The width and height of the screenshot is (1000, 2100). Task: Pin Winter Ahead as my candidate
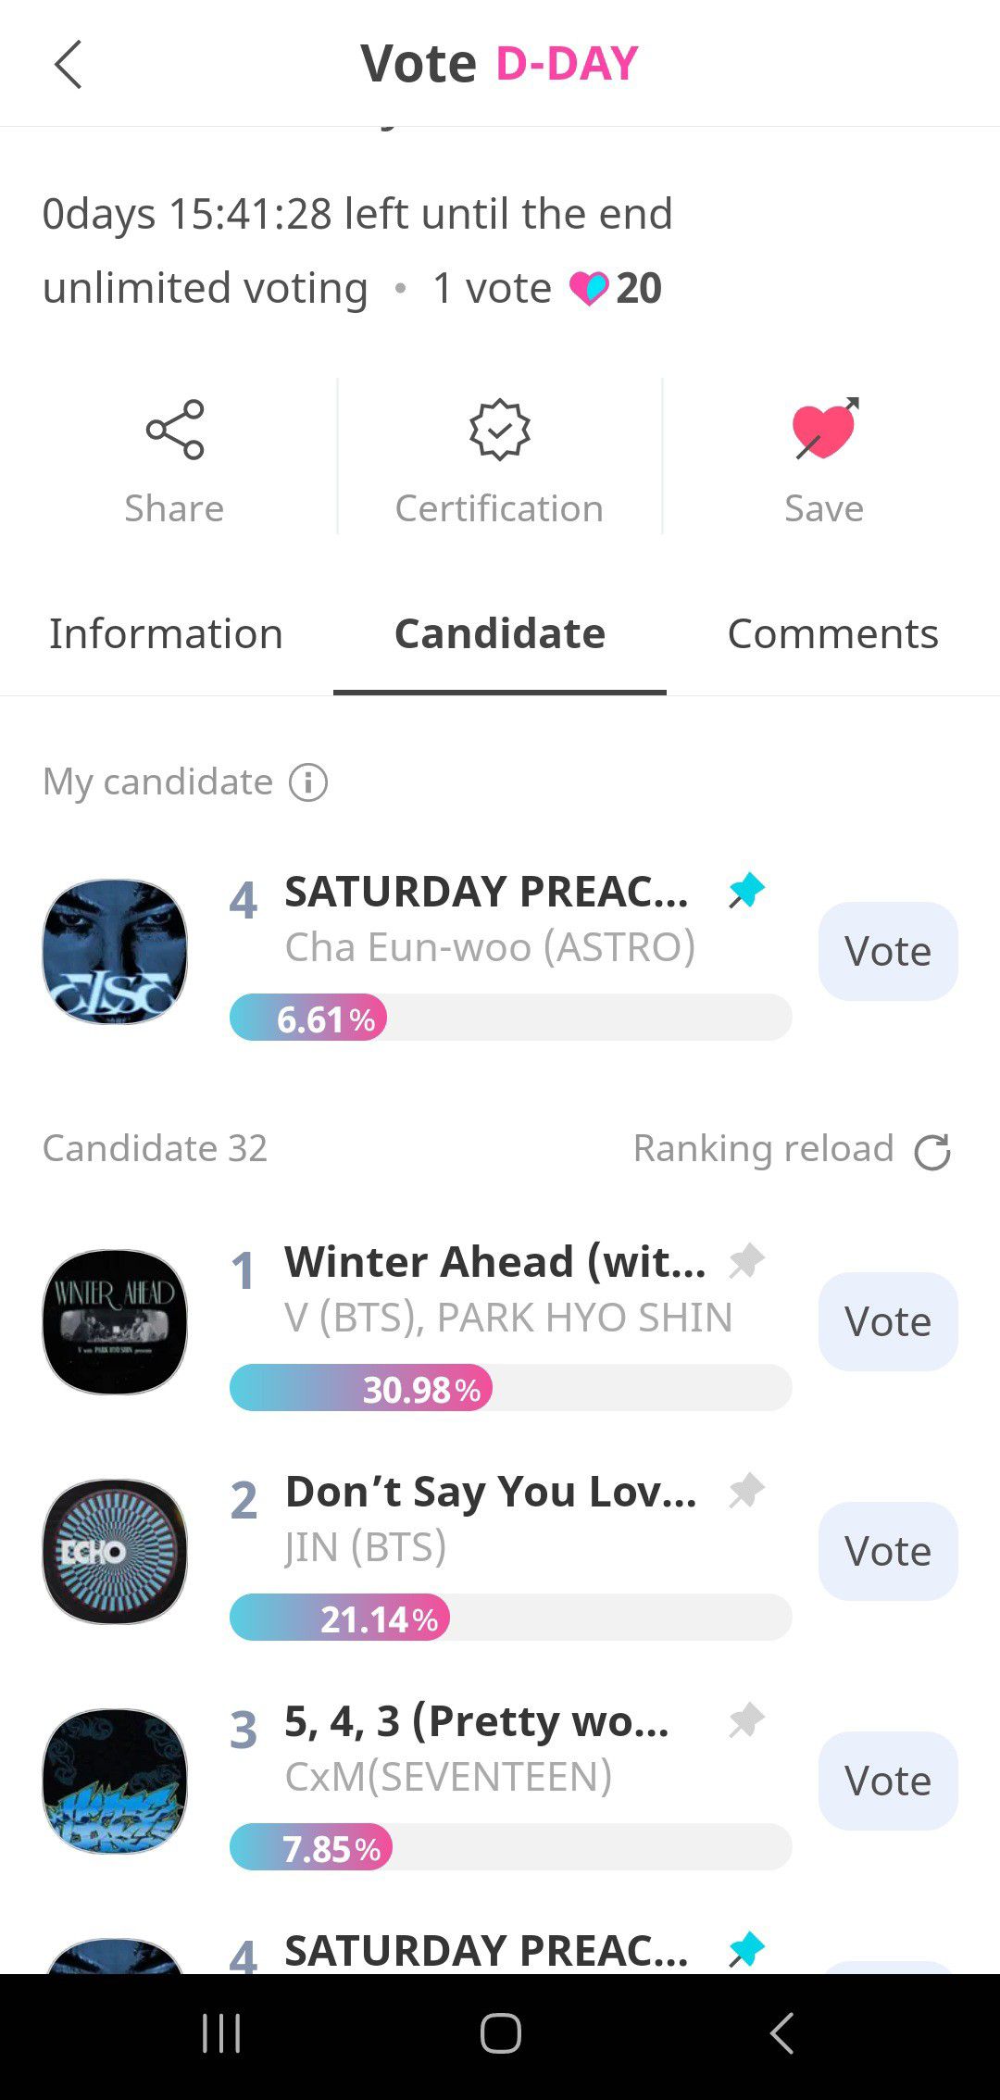click(746, 1261)
